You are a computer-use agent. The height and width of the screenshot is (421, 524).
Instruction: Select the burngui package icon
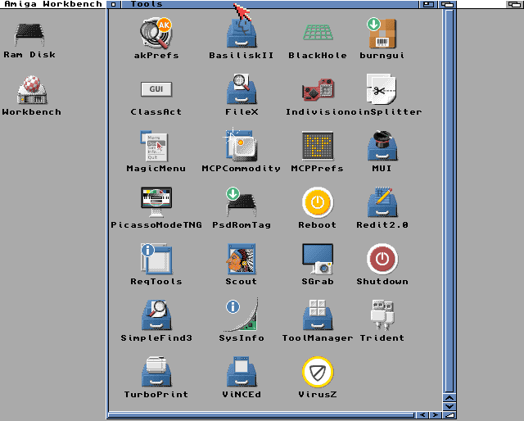click(x=382, y=34)
